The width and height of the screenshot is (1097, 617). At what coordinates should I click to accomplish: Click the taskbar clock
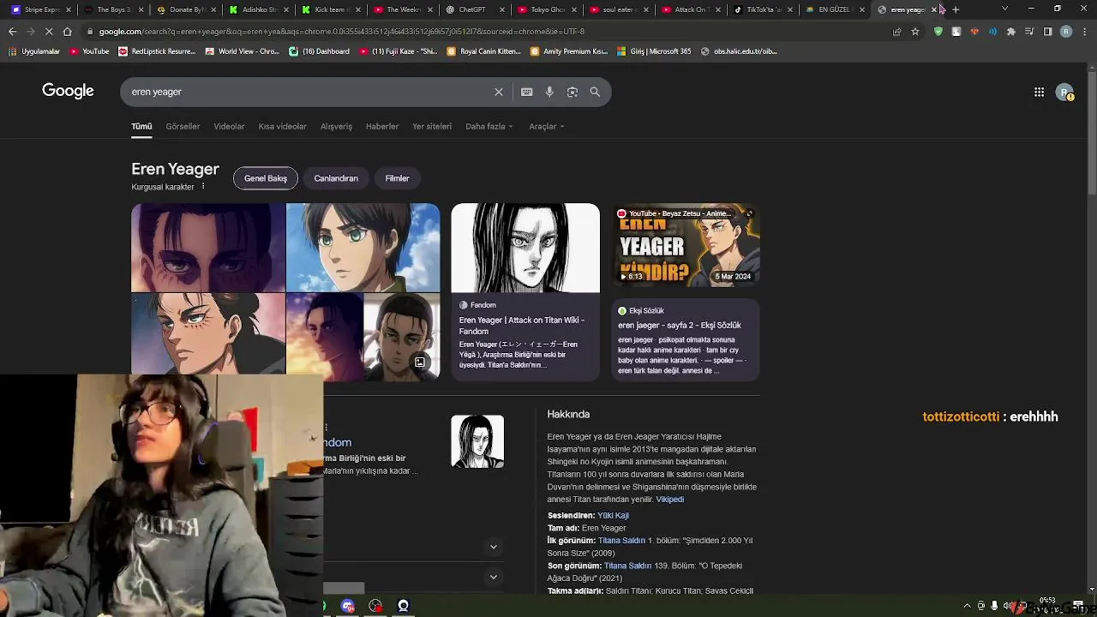pos(1048,605)
